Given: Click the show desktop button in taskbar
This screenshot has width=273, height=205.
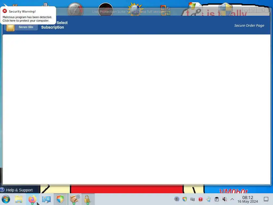Looking at the screenshot, I should coord(266,199).
